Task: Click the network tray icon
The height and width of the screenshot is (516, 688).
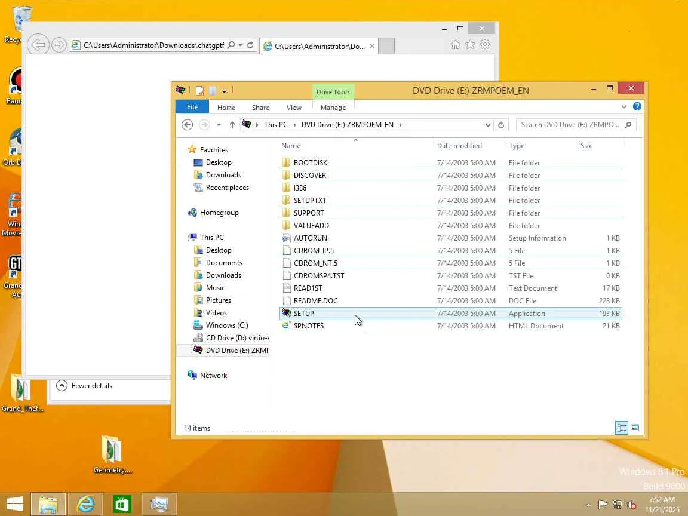Action: pos(618,505)
